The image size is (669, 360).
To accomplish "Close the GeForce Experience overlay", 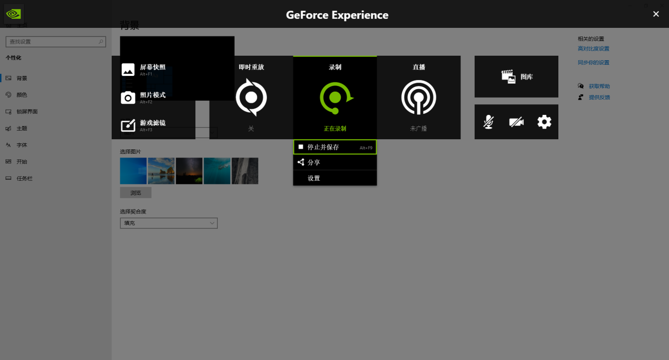I will coord(656,14).
